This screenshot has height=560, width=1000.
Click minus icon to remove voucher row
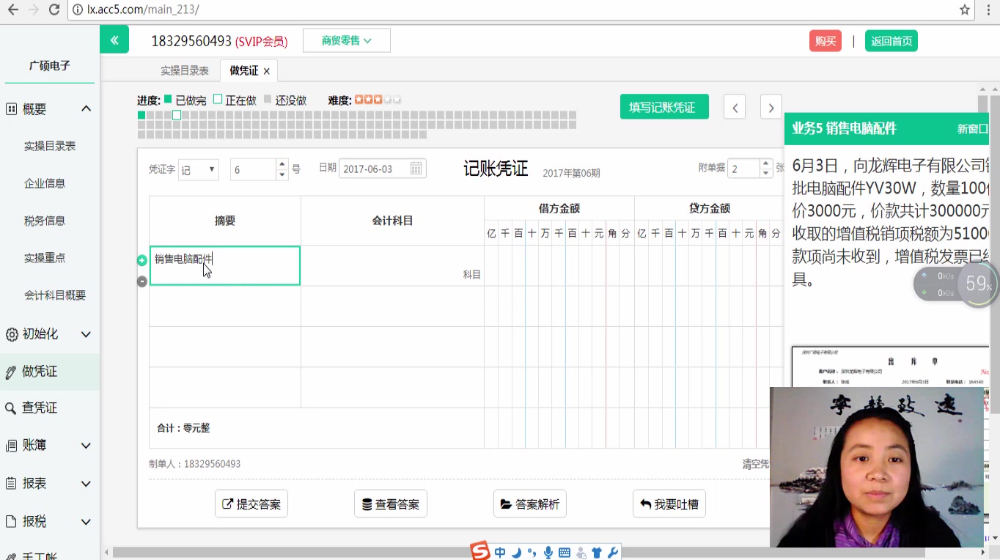pyautogui.click(x=141, y=281)
